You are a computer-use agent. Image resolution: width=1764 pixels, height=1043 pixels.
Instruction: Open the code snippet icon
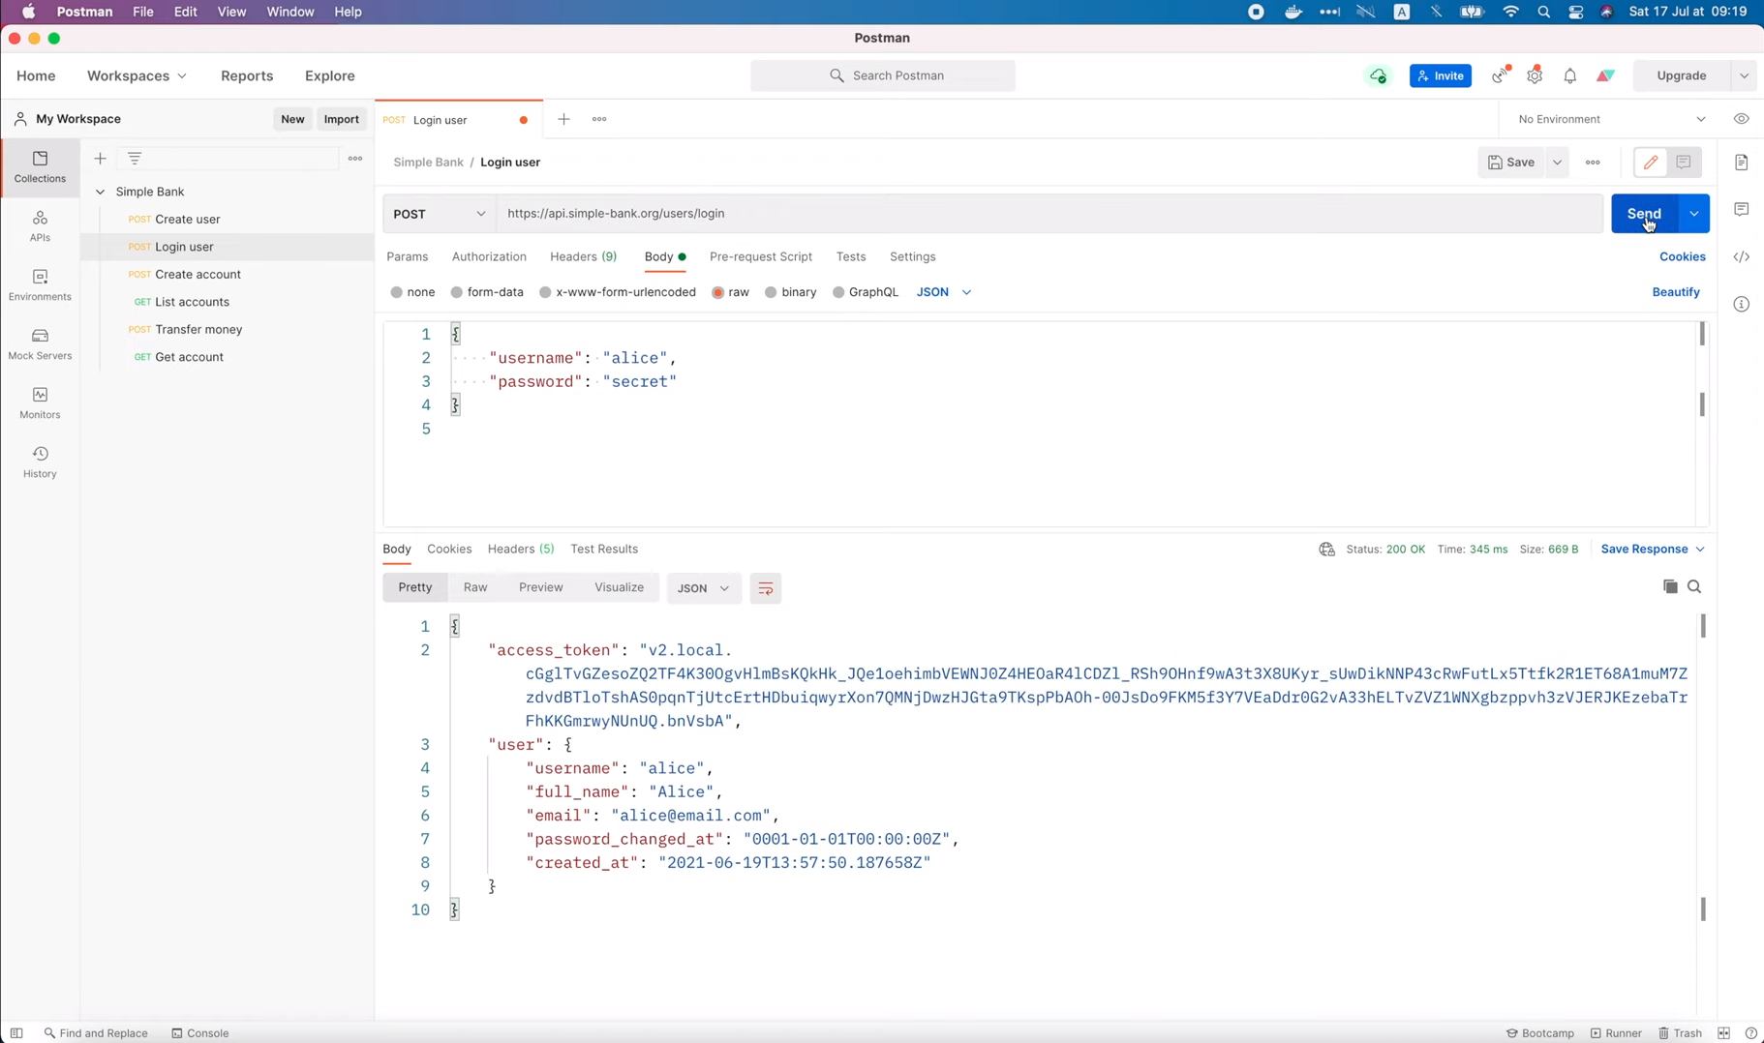(1742, 257)
